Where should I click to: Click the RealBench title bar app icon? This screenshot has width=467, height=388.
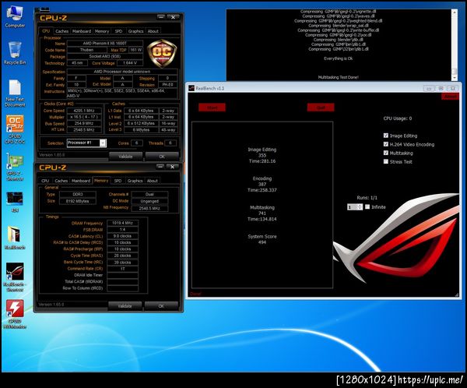coord(191,88)
